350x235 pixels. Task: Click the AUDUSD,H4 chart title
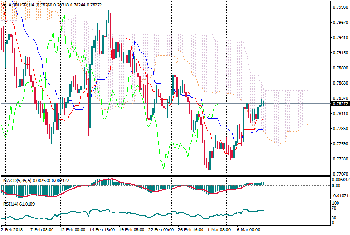point(22,5)
